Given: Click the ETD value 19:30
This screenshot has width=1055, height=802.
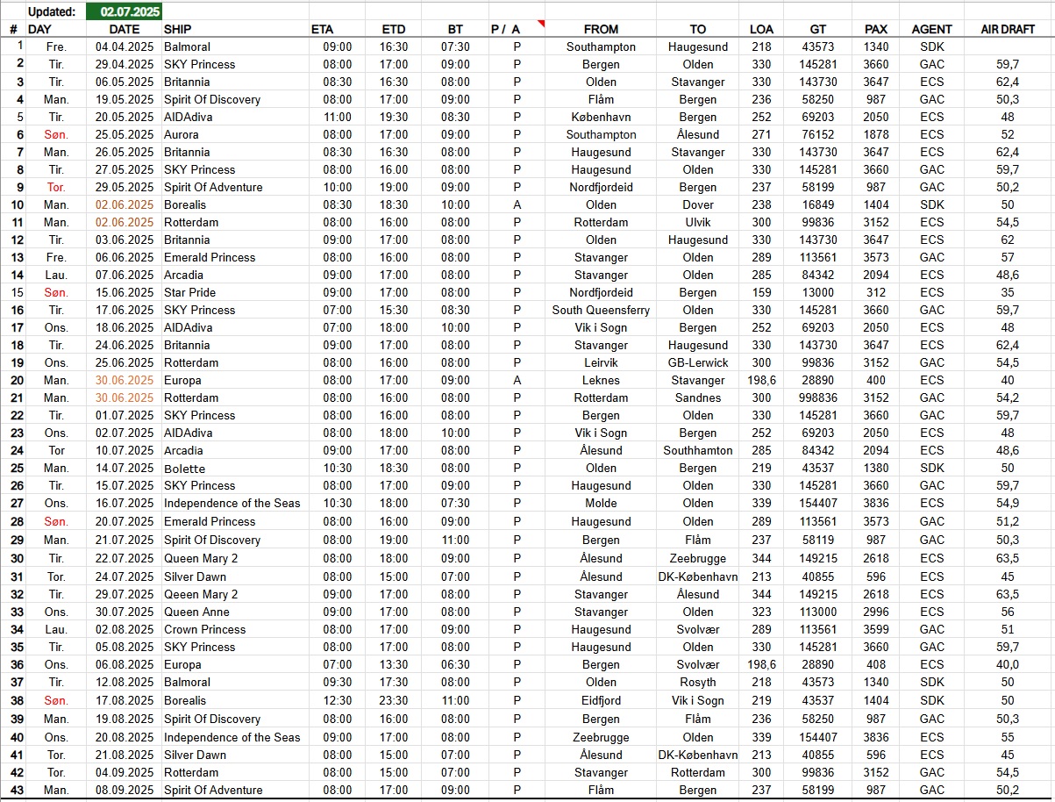Looking at the screenshot, I should tap(394, 117).
